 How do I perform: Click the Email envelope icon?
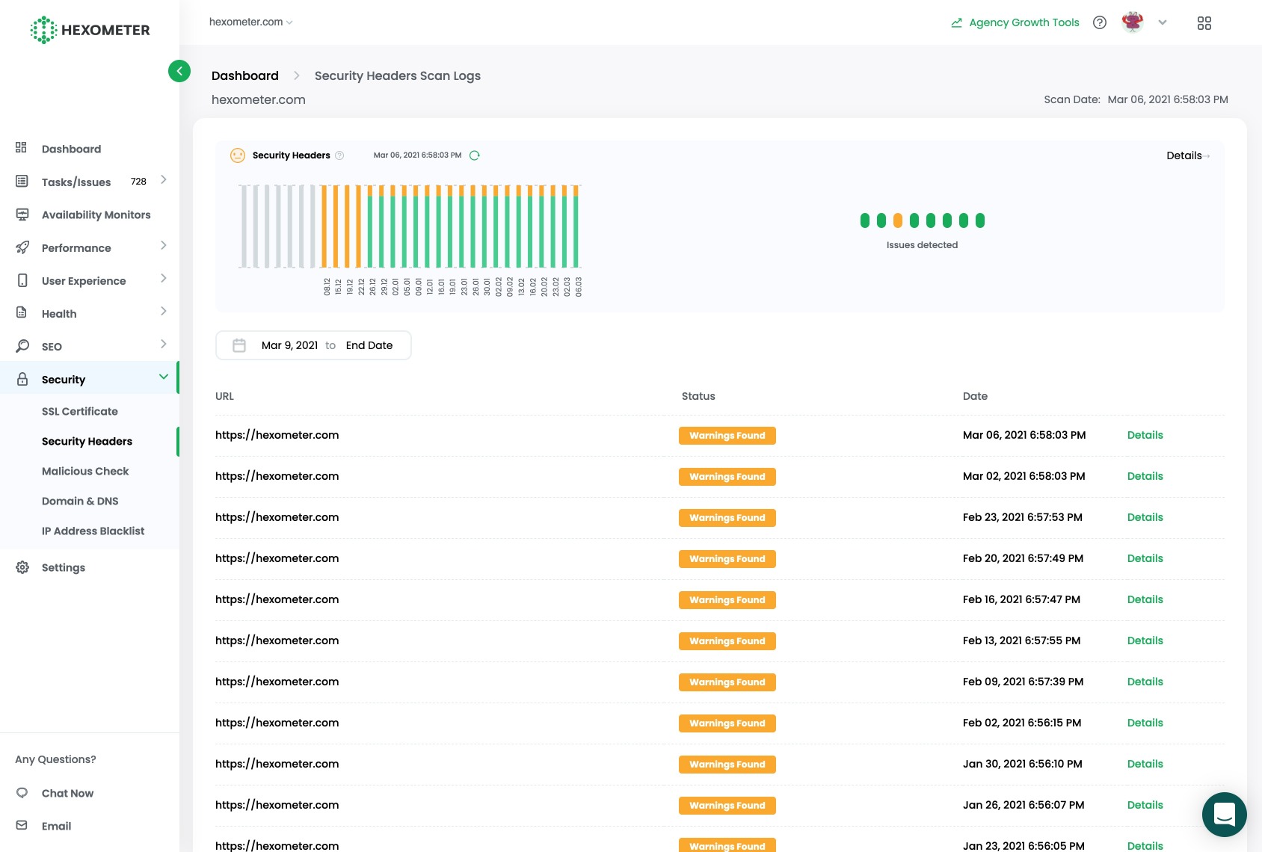tap(22, 825)
